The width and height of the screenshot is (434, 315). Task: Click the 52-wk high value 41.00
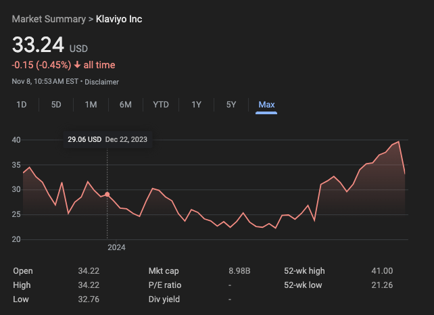[x=382, y=271]
